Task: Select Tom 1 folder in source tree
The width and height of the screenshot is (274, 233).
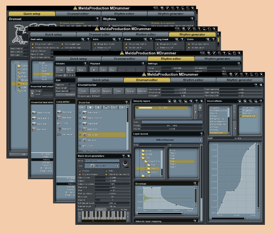Action: [152, 165]
